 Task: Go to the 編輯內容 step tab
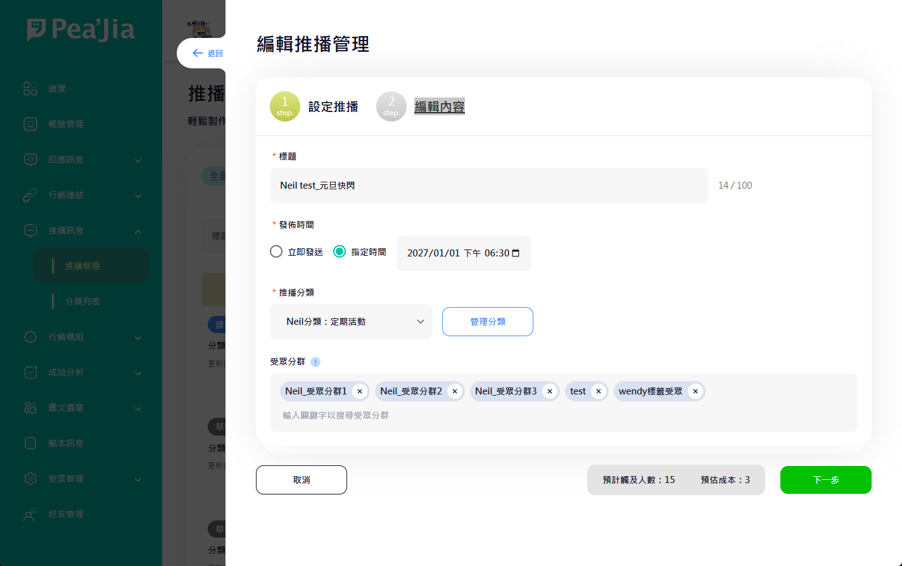click(x=439, y=107)
